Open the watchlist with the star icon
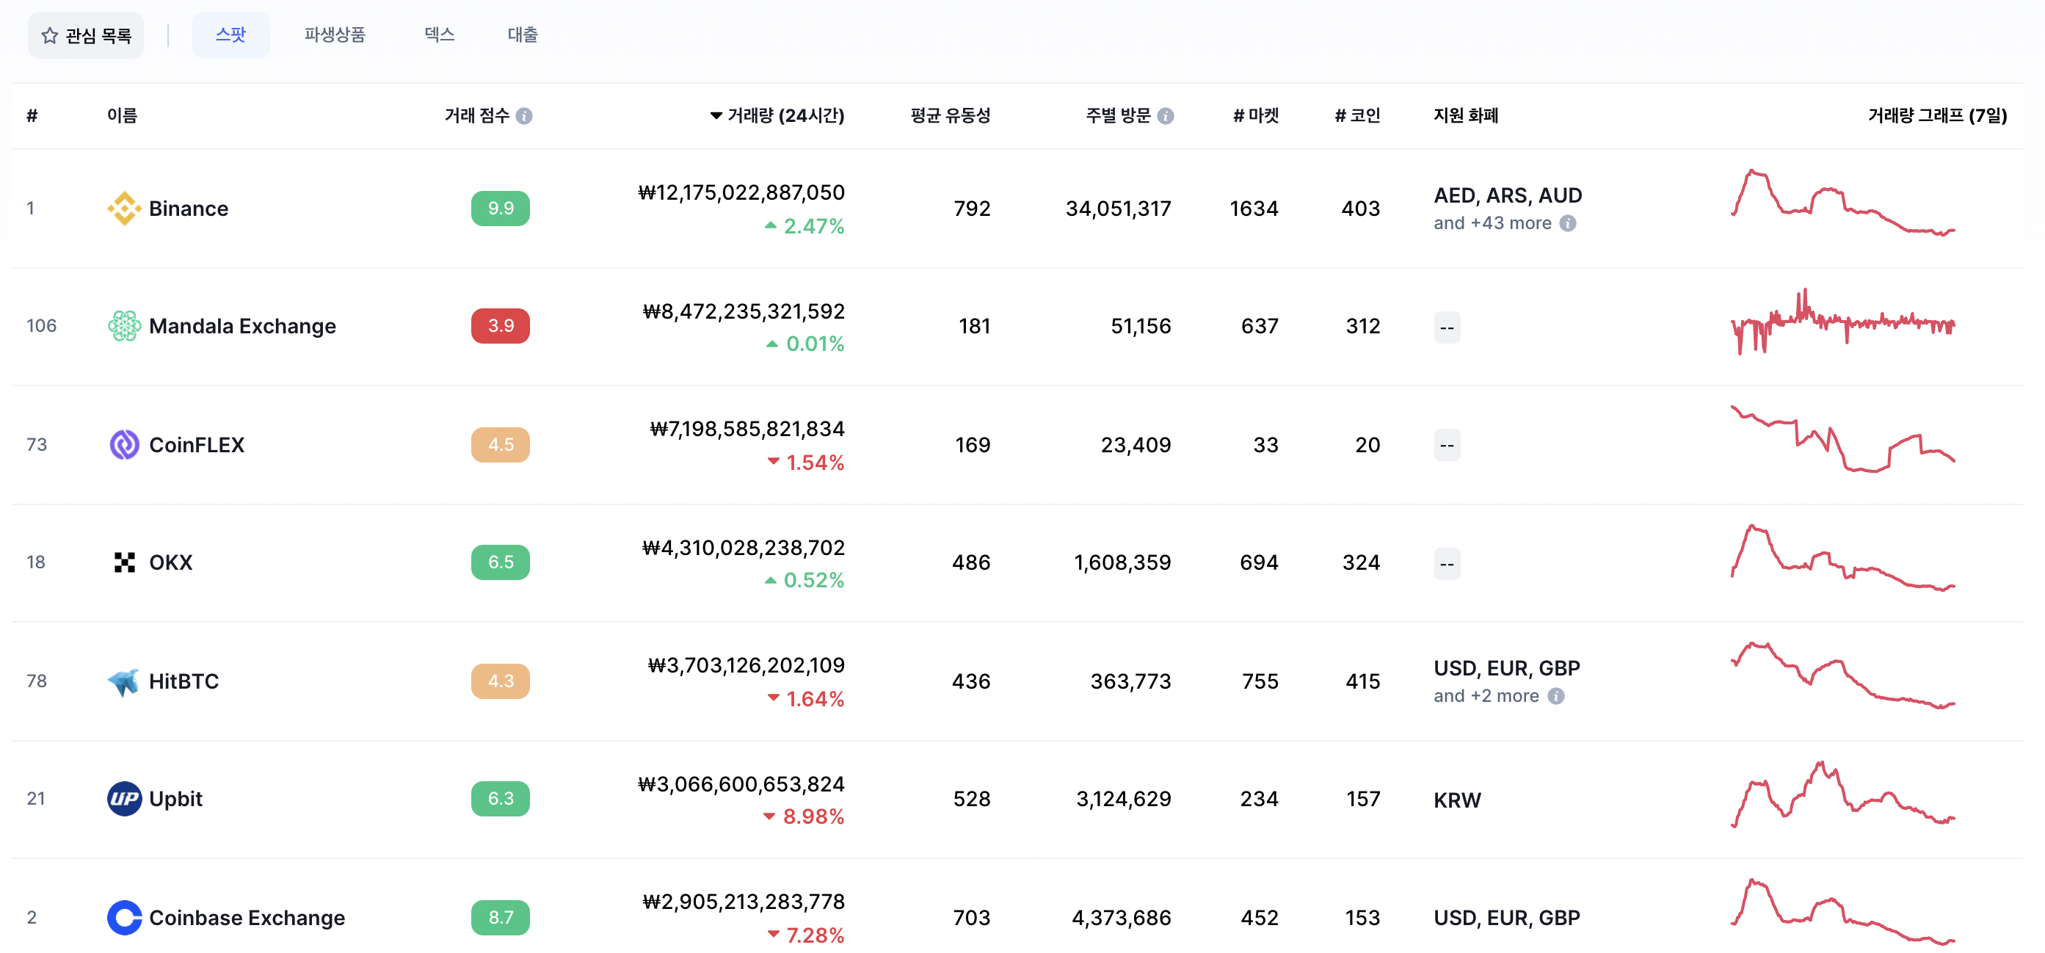Viewport: 2045px width, 953px height. pyautogui.click(x=86, y=36)
